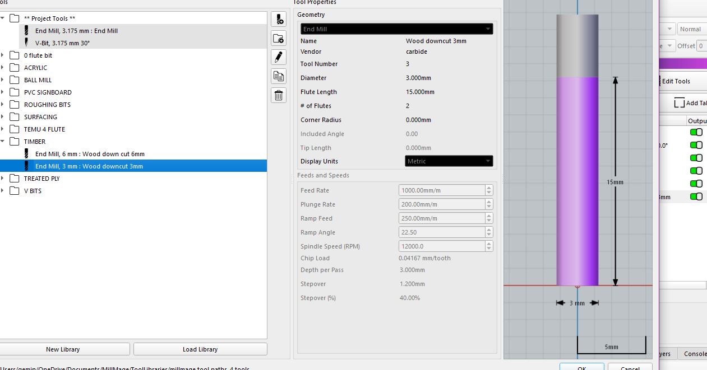Image resolution: width=707 pixels, height=370 pixels.
Task: Select the V-Bit 3.175 mm 30° tool
Action: coord(62,43)
